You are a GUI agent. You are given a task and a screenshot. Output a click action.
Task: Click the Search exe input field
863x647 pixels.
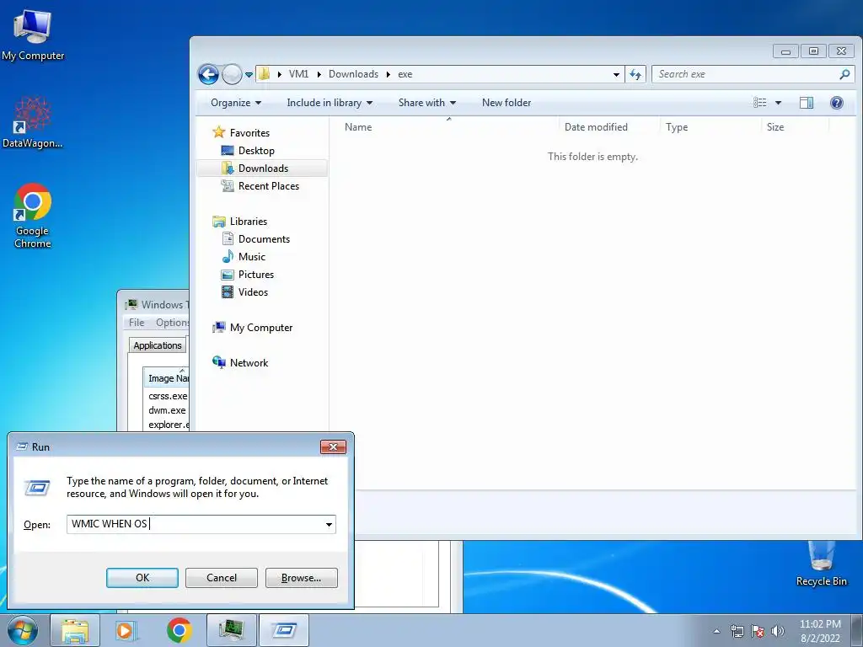tap(746, 74)
